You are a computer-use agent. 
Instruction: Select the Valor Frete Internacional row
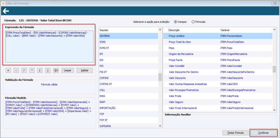click(218, 108)
